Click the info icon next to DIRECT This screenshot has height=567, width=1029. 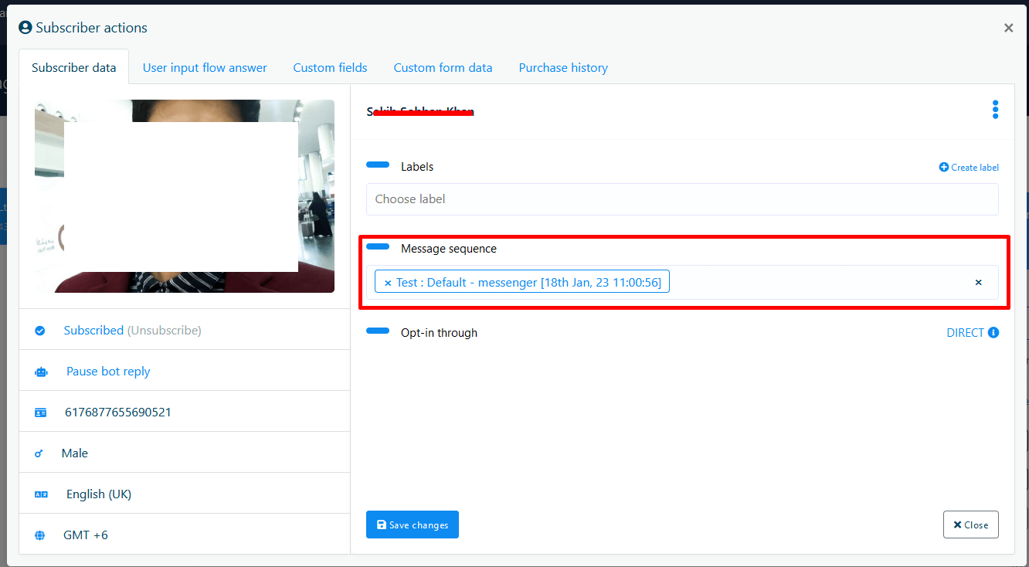pyautogui.click(x=993, y=333)
